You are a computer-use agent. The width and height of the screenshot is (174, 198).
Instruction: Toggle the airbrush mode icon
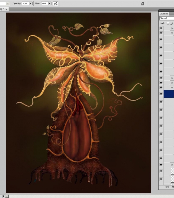(x=55, y=3)
